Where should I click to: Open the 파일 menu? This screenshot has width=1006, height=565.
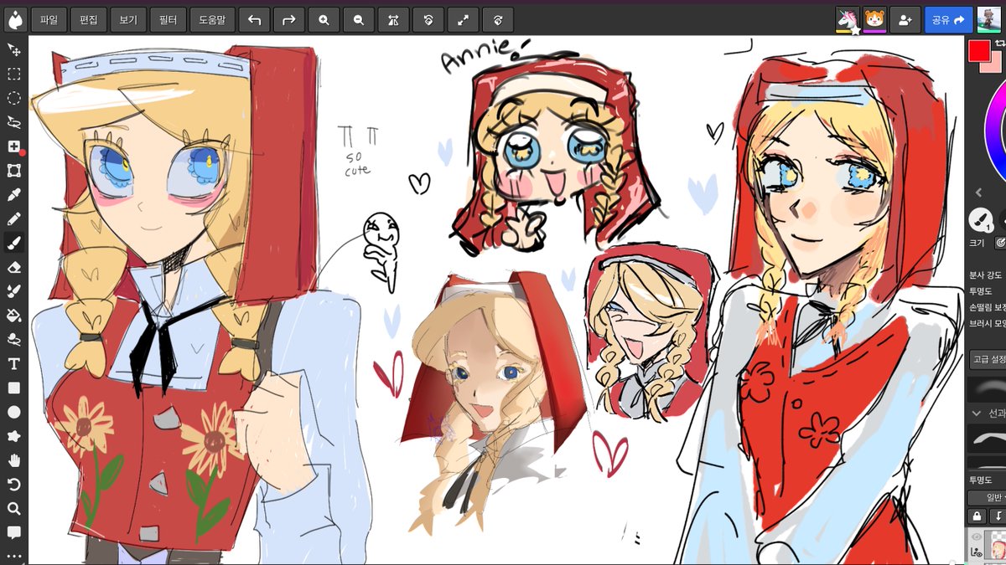pyautogui.click(x=49, y=20)
